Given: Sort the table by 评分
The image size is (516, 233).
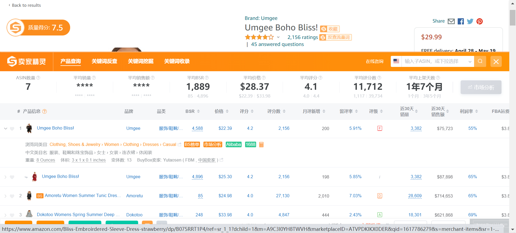Looking at the screenshot, I should click(252, 111).
